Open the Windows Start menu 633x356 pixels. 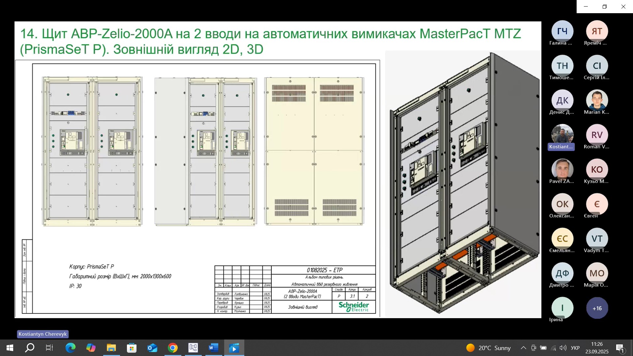pyautogui.click(x=10, y=348)
